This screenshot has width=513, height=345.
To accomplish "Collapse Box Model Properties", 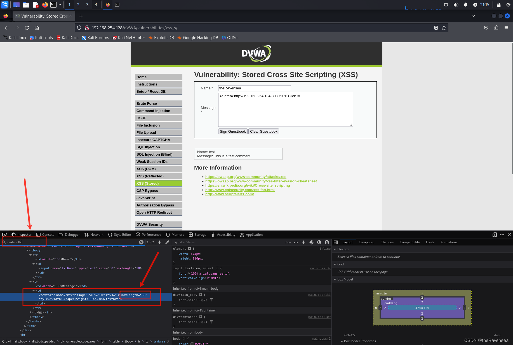I will pos(342,341).
